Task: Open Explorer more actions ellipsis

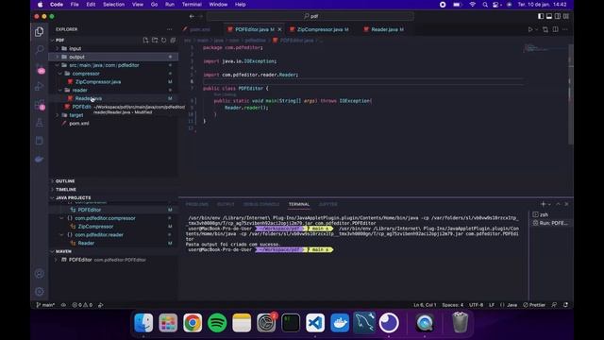Action: [170, 29]
